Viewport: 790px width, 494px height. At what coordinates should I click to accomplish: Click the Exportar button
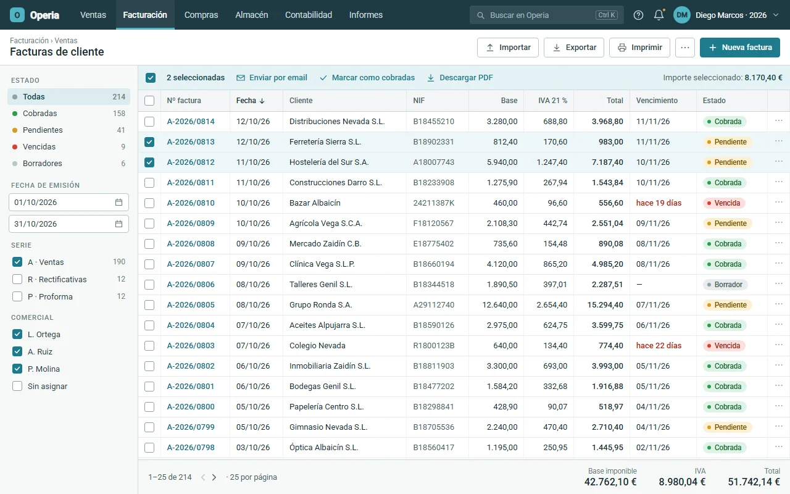point(574,48)
